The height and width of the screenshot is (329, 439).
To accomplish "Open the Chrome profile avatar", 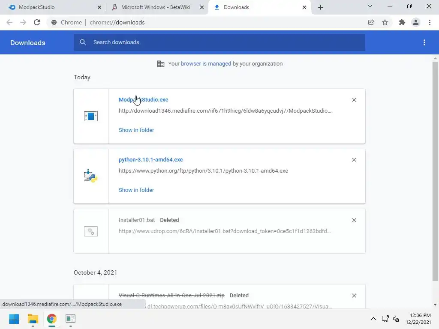I will [x=416, y=22].
